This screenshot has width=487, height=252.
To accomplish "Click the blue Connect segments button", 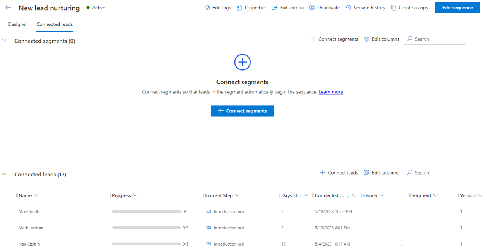I will pos(242,111).
